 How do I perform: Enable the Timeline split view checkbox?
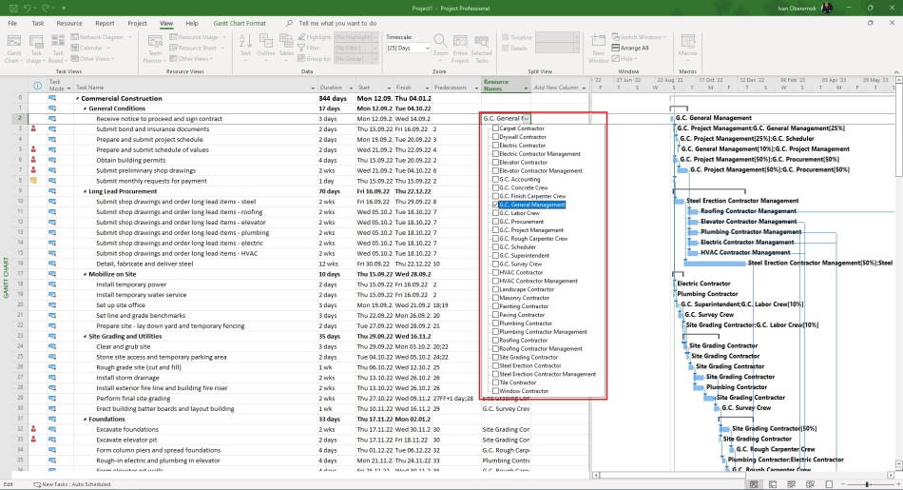(x=505, y=37)
